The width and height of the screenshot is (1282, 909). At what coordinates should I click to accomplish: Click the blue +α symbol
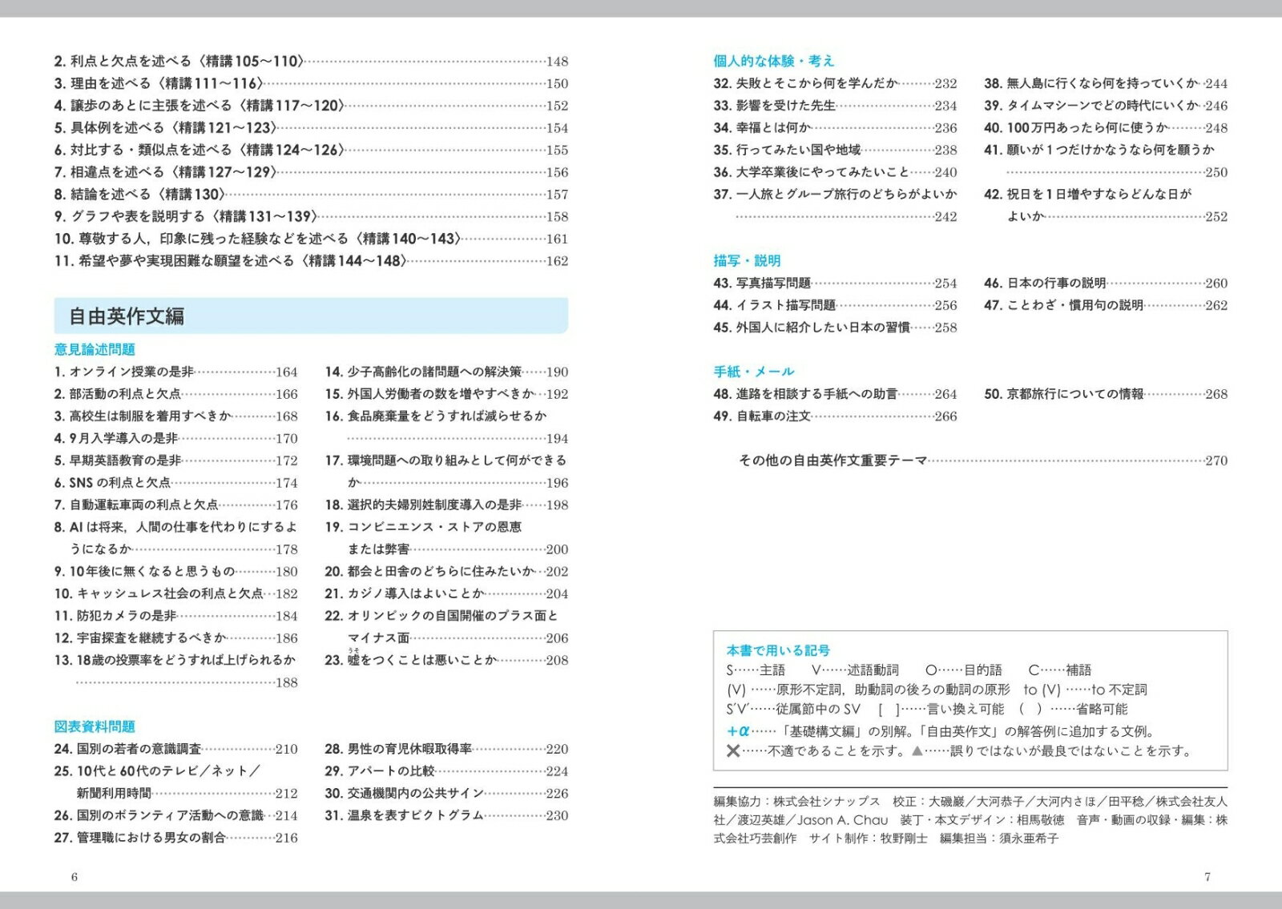pos(738,731)
